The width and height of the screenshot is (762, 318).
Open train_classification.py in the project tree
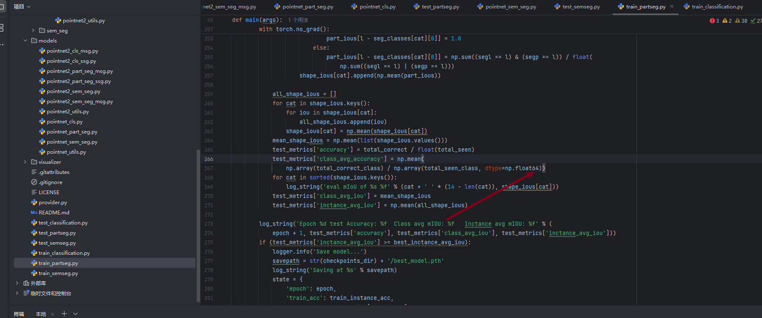[x=60, y=253]
